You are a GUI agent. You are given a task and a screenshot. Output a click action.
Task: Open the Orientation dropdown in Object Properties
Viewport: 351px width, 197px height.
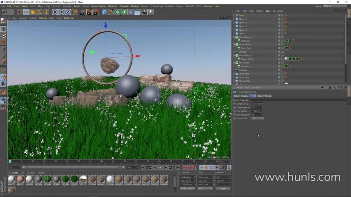[257, 118]
